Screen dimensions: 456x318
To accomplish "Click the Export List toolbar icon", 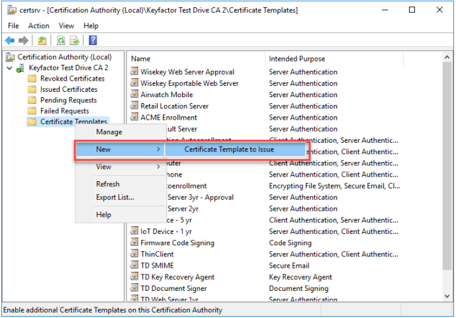I will coord(74,40).
